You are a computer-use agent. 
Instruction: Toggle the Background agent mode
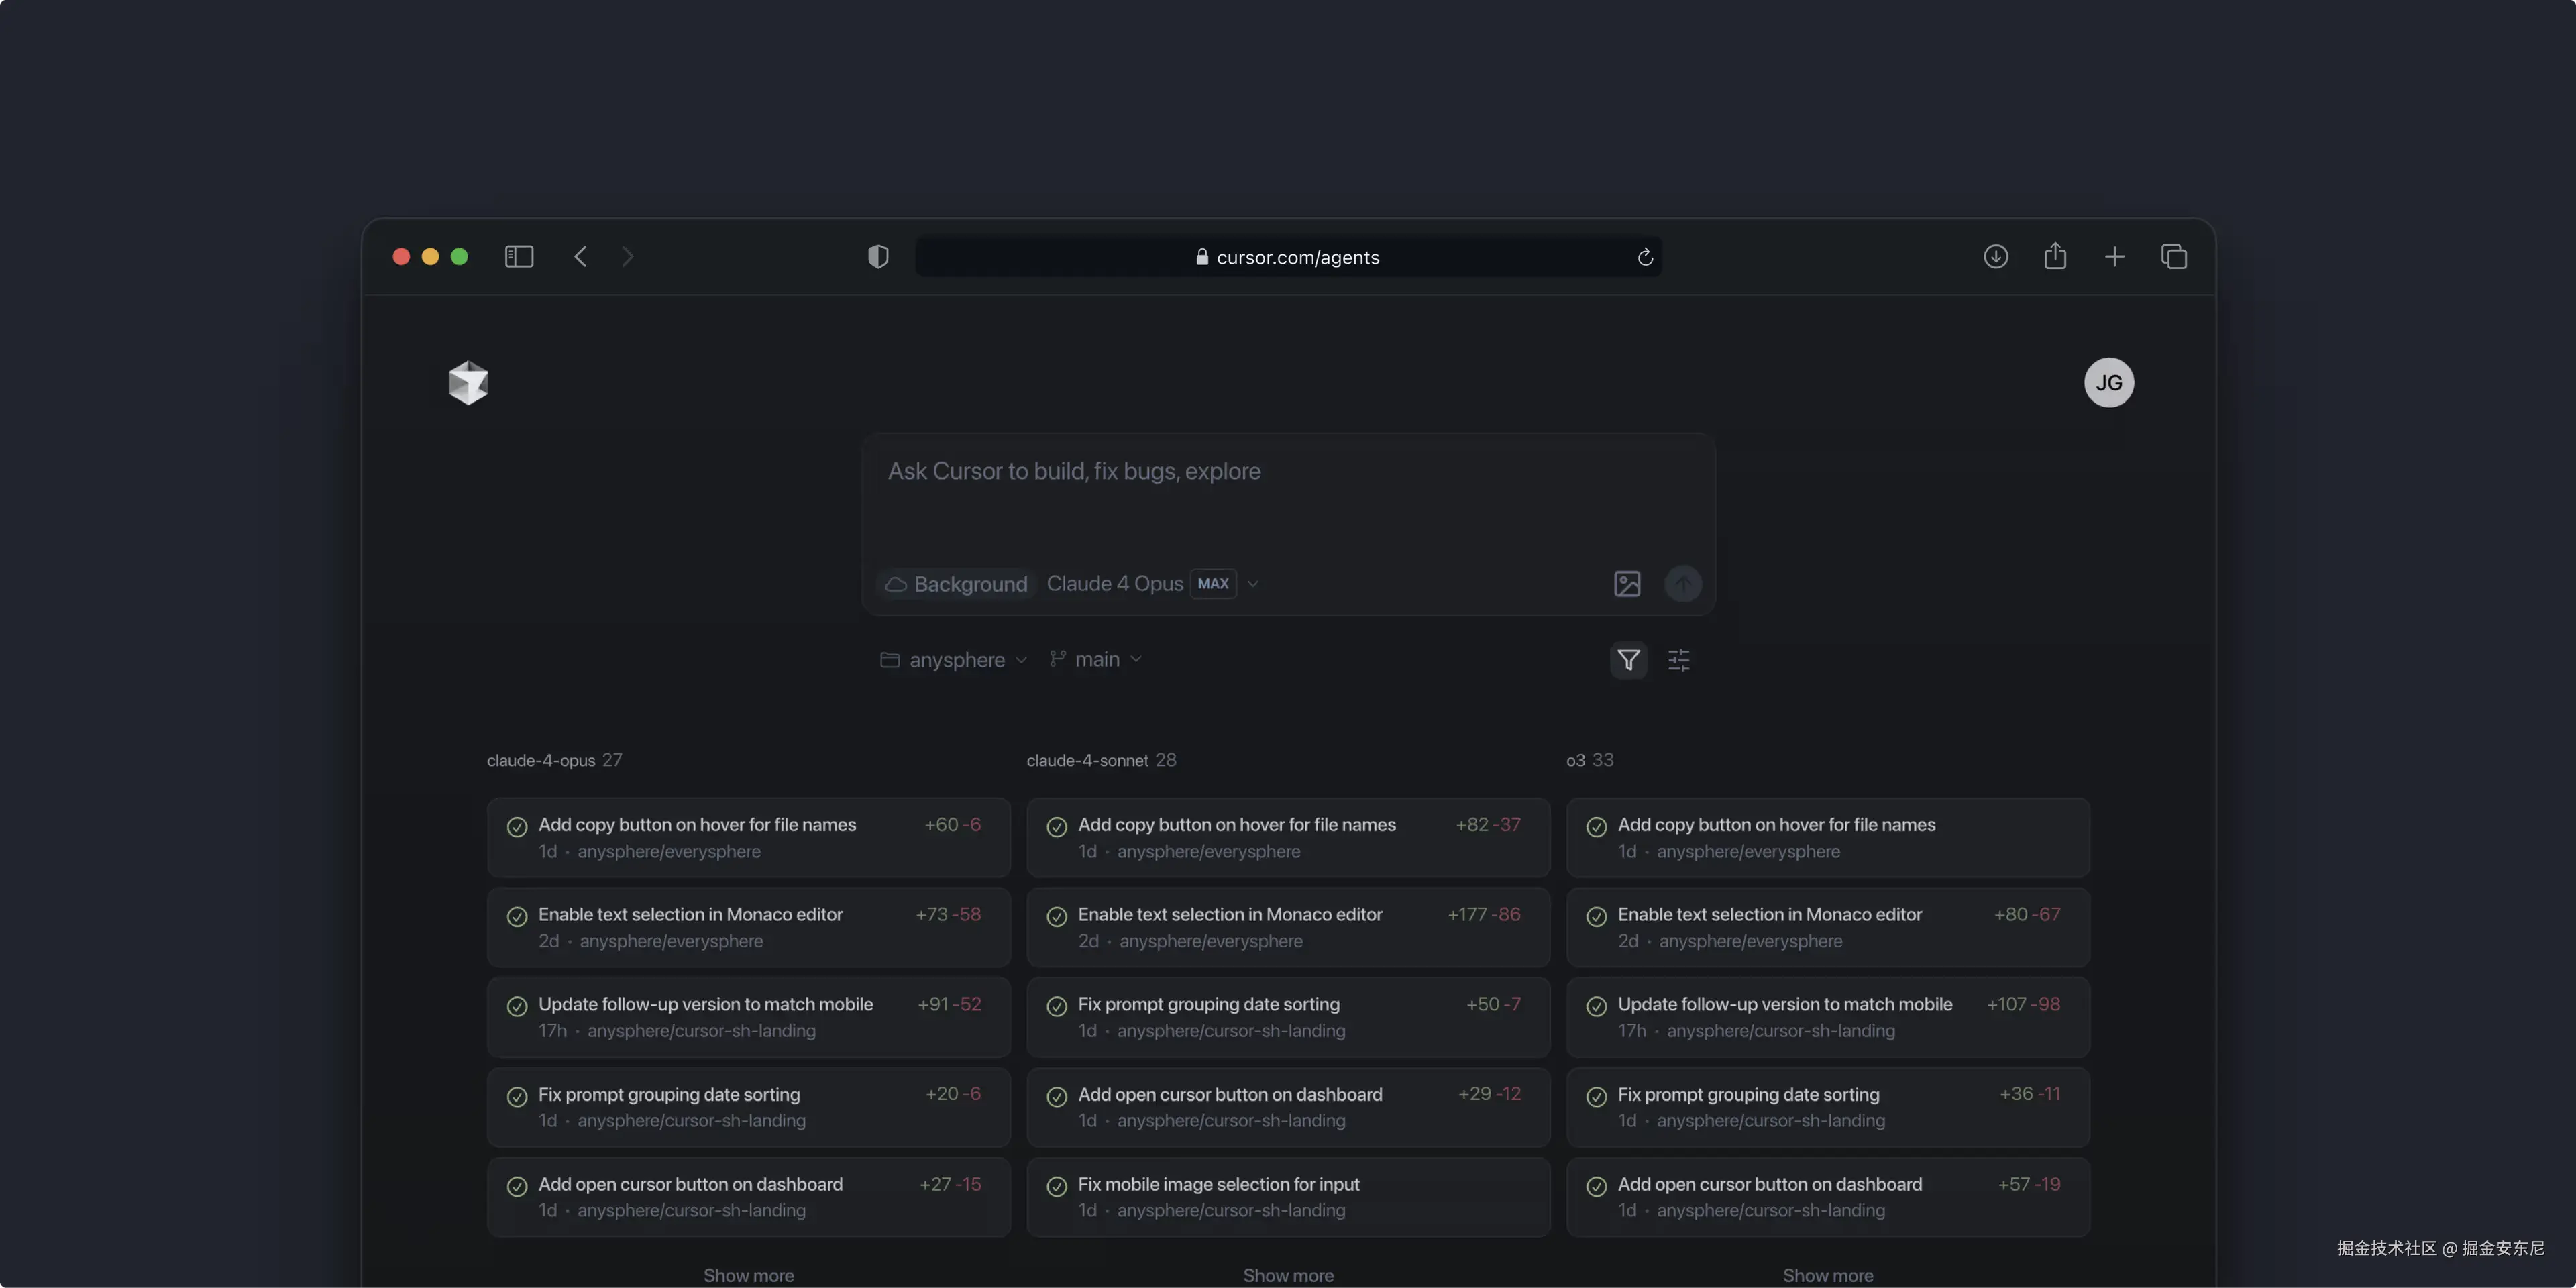[x=957, y=584]
